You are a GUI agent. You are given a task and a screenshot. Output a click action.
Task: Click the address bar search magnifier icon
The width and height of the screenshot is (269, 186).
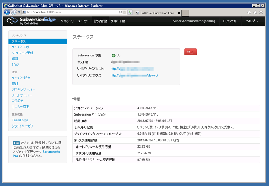coord(120,12)
